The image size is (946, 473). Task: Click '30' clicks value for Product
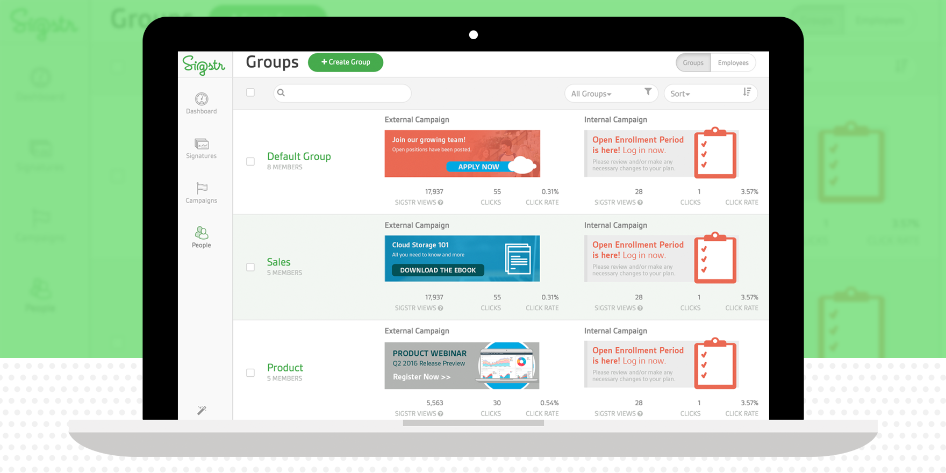click(x=497, y=403)
